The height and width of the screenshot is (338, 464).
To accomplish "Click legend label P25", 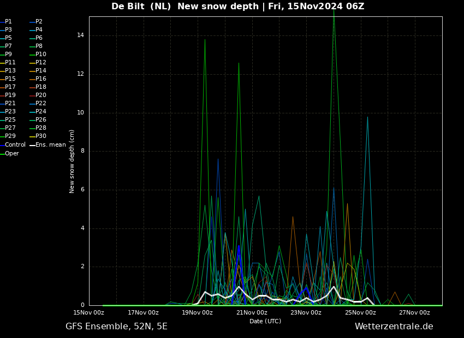I will (x=10, y=119).
